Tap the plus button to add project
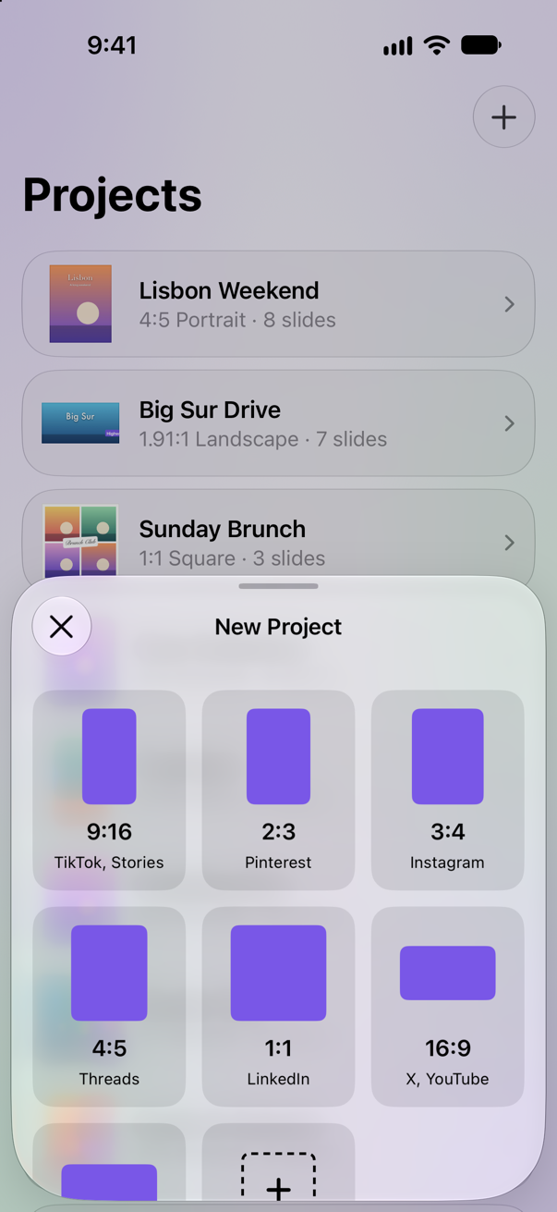 tap(503, 117)
